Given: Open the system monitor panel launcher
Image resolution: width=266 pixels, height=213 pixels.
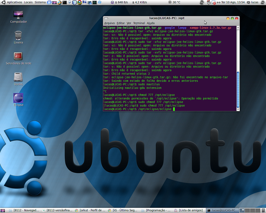Looking at the screenshot, I should pos(95,2).
